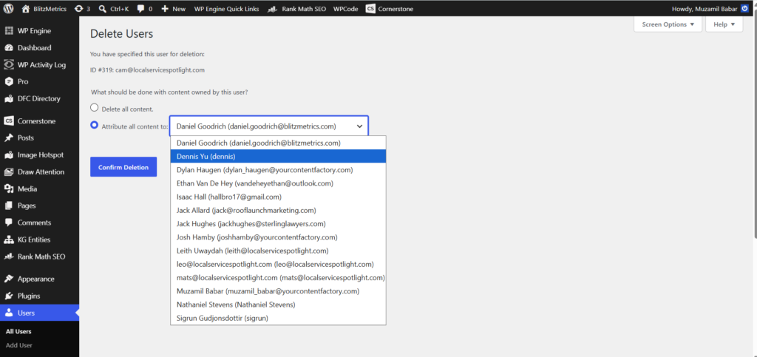Click the Cornerstone icon in sidebar
The image size is (757, 357).
[9, 121]
